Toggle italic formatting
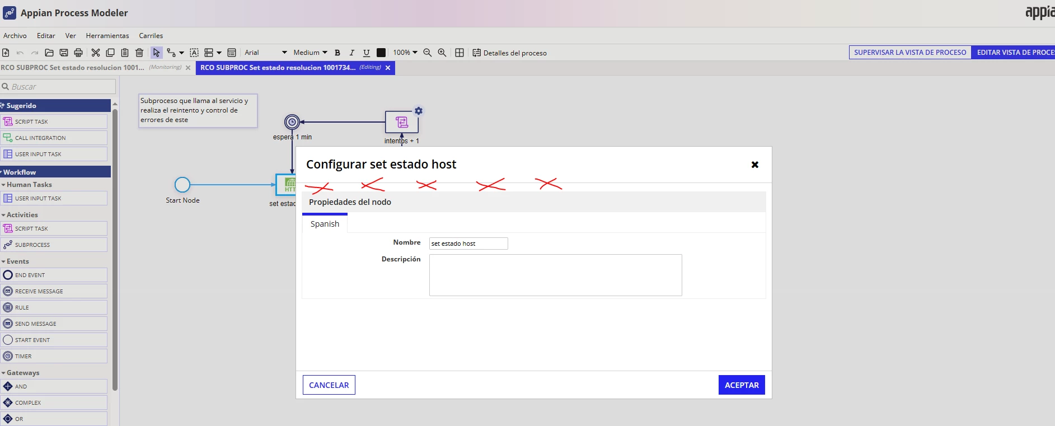This screenshot has width=1055, height=426. click(x=351, y=53)
